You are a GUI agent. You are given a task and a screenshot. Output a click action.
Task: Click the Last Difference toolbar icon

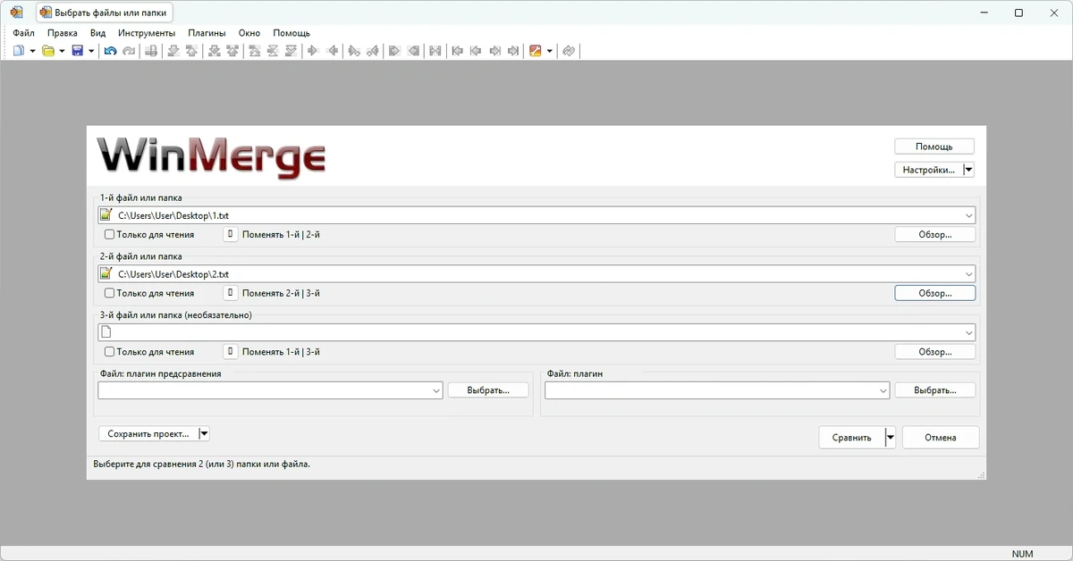click(291, 51)
